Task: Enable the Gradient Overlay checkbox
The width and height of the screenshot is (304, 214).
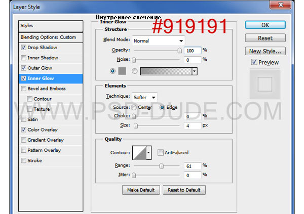Action: (23, 140)
